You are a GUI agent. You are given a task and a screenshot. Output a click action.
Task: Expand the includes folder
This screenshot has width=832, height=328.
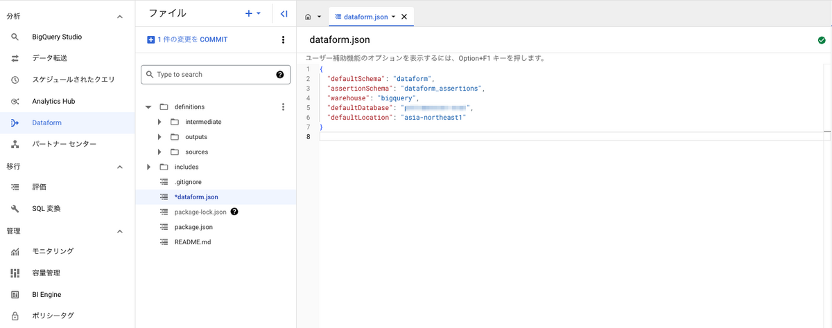tap(148, 167)
